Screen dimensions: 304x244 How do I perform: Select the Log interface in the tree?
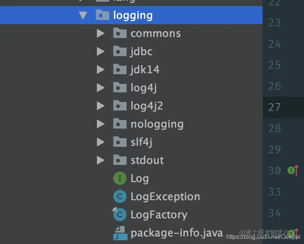[x=140, y=178]
